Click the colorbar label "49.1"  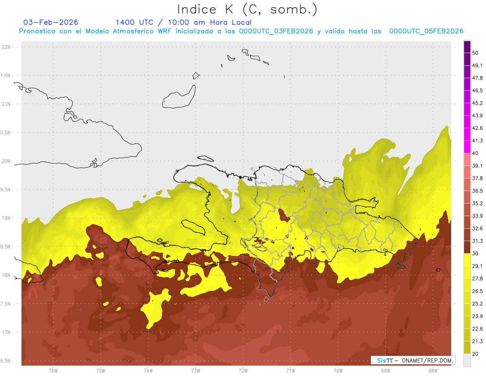pyautogui.click(x=477, y=66)
